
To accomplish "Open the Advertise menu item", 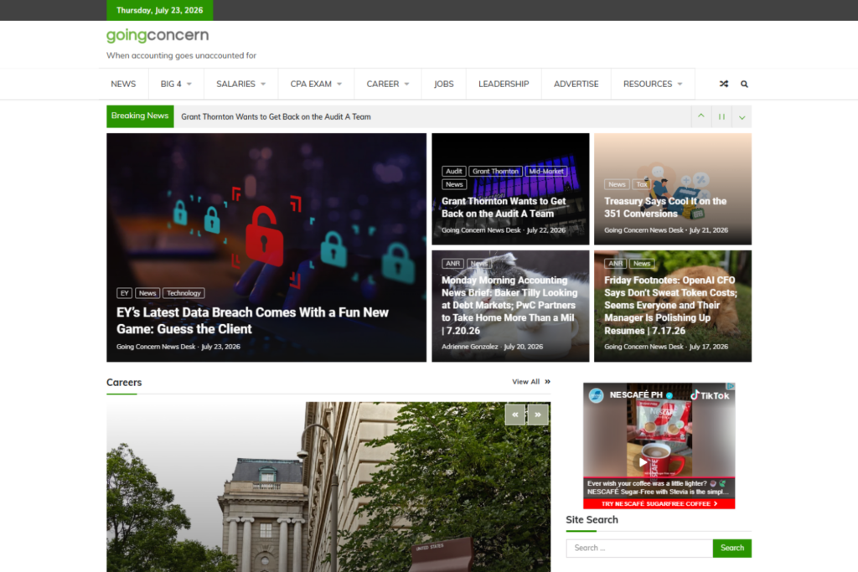I will (x=576, y=84).
